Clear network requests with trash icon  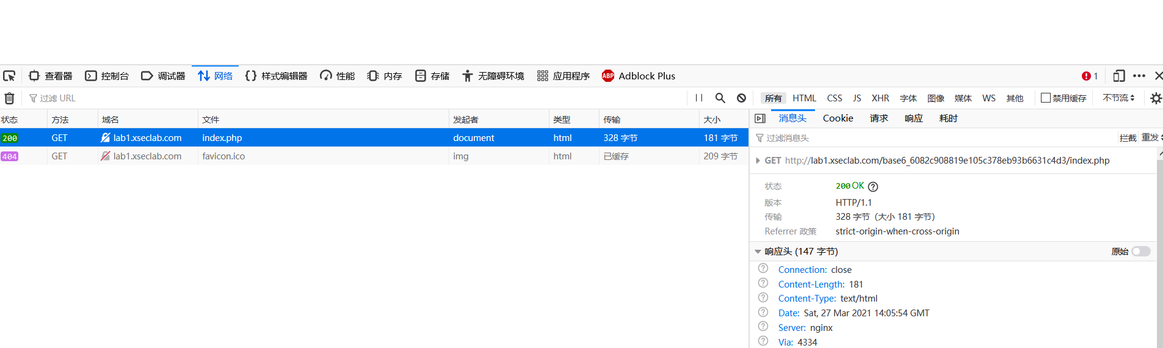pos(10,98)
